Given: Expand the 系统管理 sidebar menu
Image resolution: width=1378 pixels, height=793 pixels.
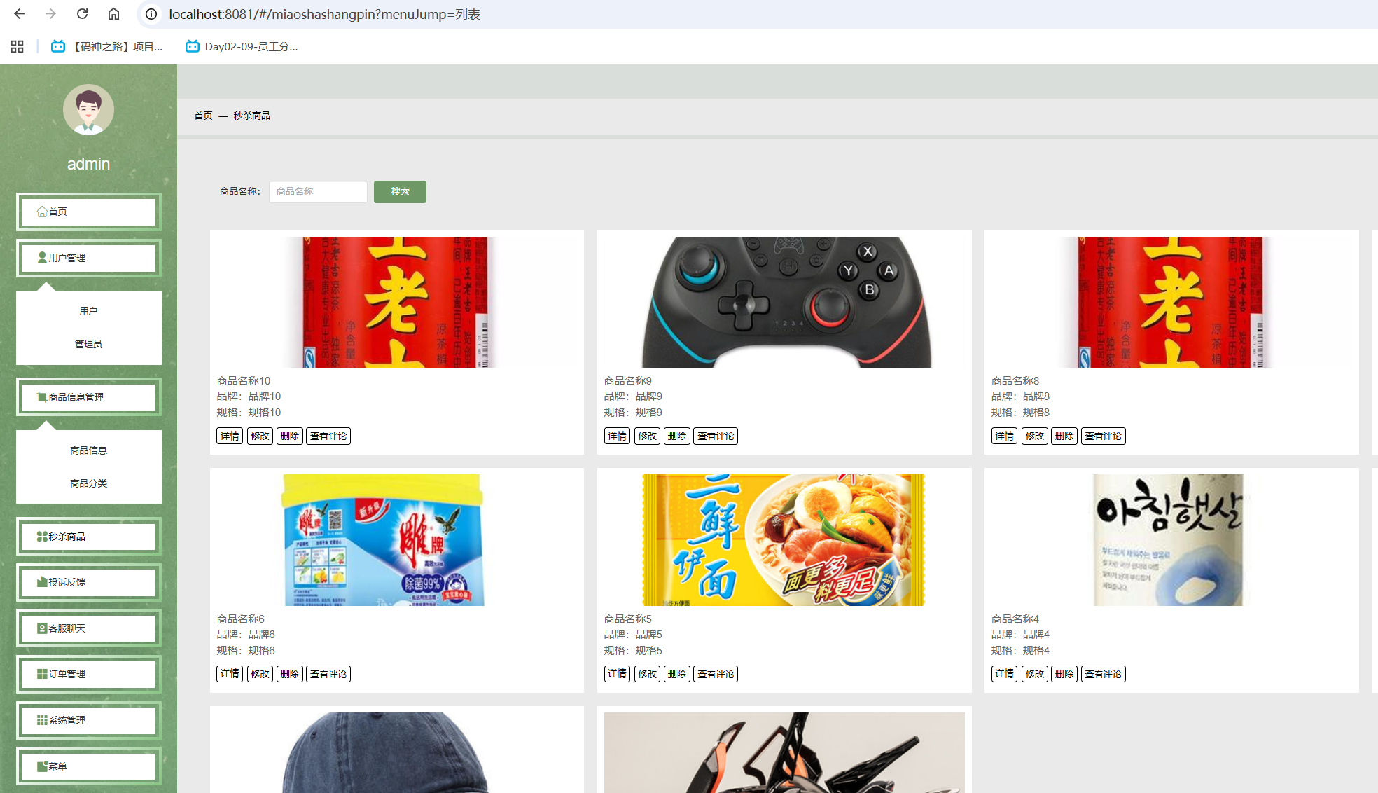Looking at the screenshot, I should (x=88, y=720).
